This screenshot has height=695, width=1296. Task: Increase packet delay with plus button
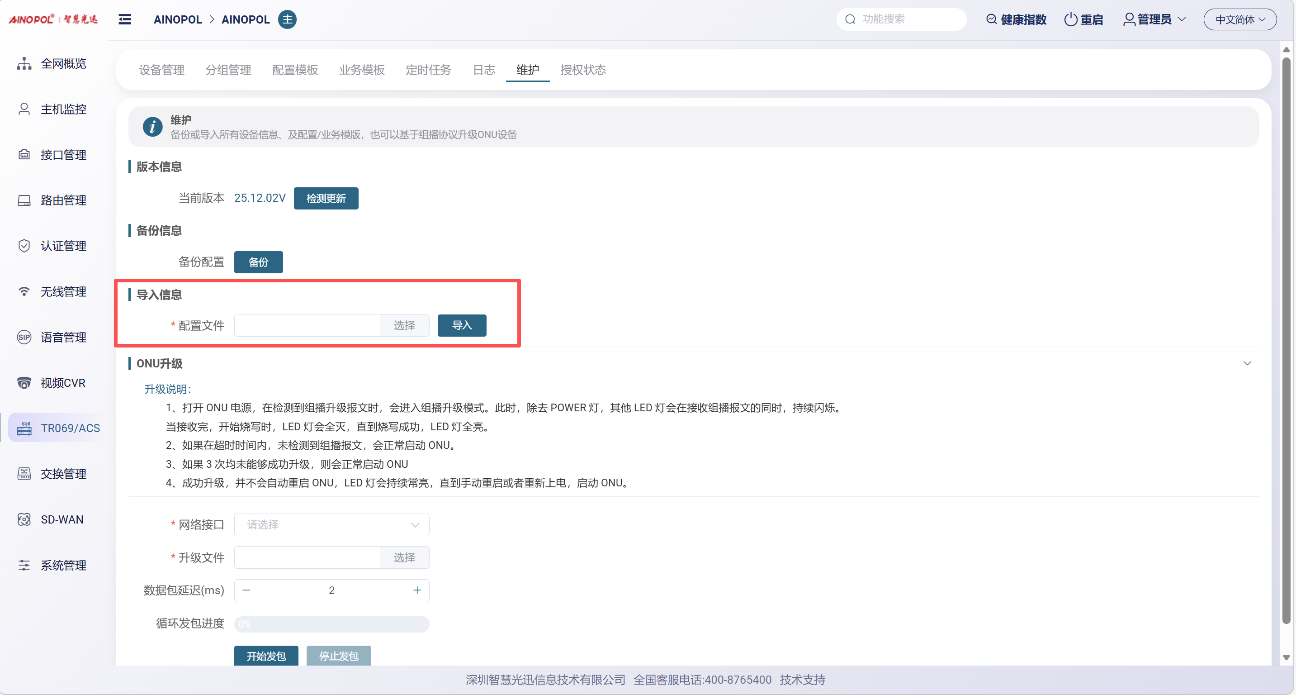pos(417,590)
